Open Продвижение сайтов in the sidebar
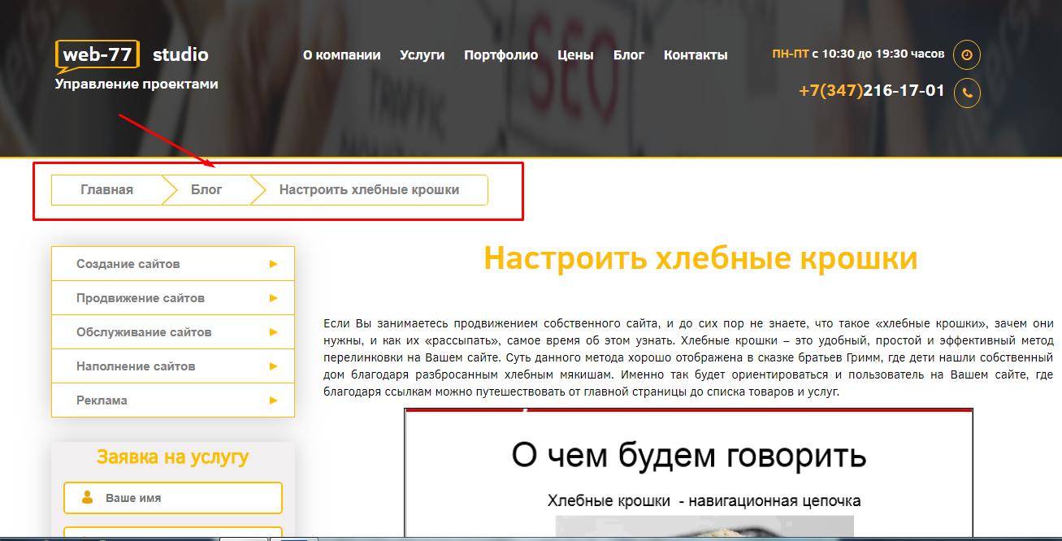 pos(173,298)
